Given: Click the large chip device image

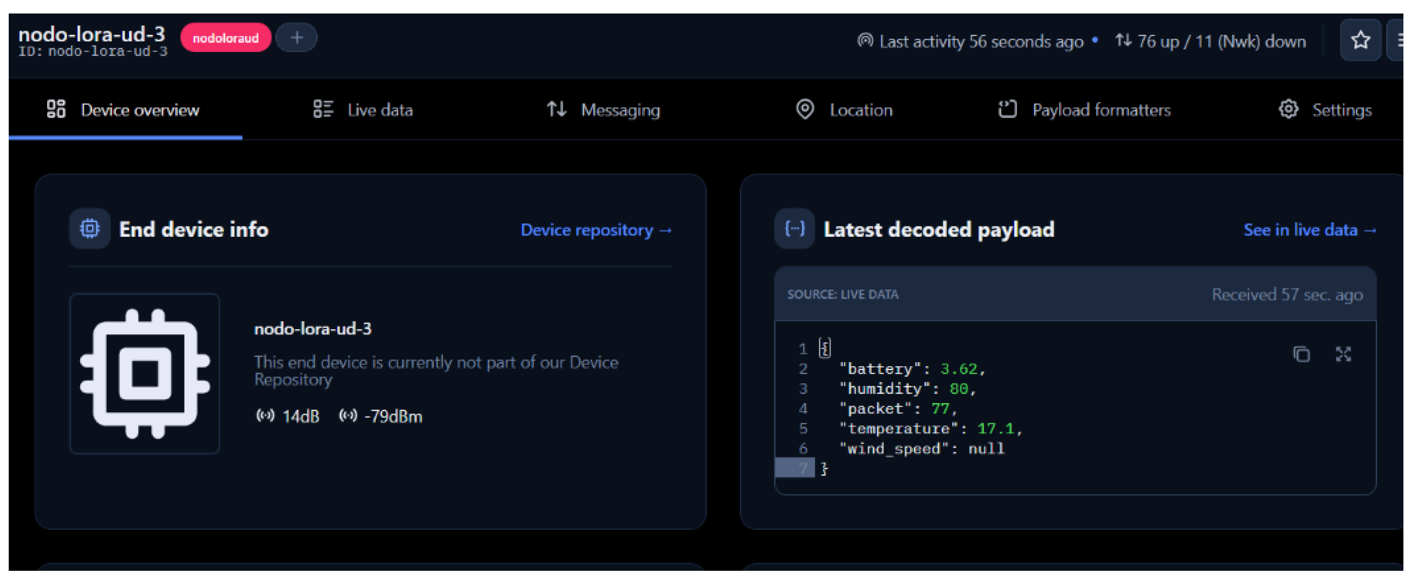Looking at the screenshot, I should 145,374.
